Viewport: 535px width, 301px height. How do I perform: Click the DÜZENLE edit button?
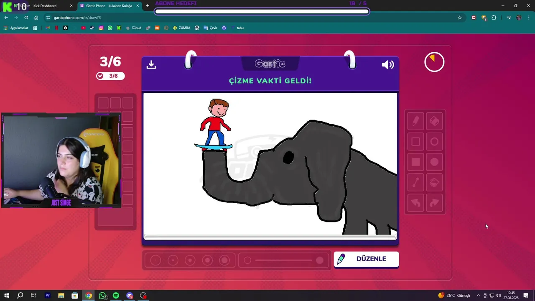coord(366,259)
